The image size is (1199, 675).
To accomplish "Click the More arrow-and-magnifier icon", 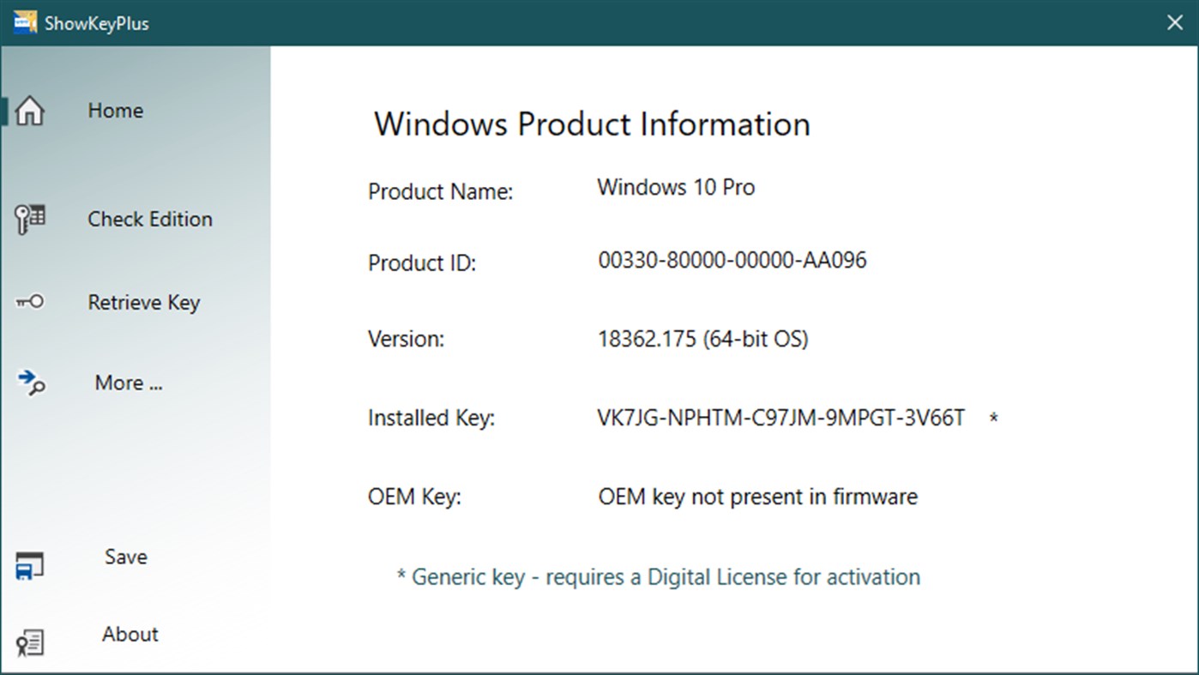I will [x=31, y=383].
